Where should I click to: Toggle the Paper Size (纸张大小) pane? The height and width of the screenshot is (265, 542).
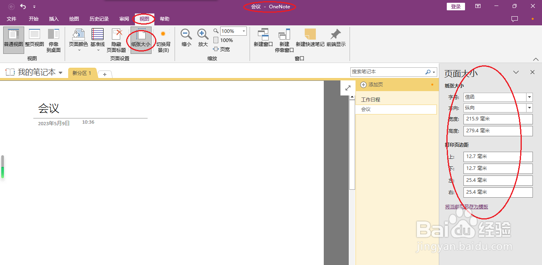click(x=141, y=40)
